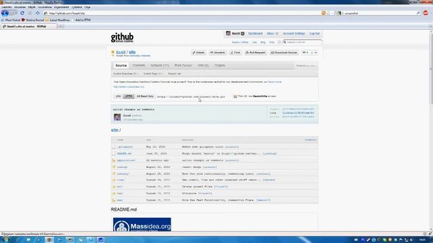Viewport: 433px width, 243px height.
Task: Click the Fork button
Action: pos(235,53)
